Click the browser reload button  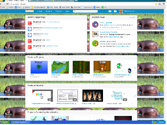click(x=8, y=4)
